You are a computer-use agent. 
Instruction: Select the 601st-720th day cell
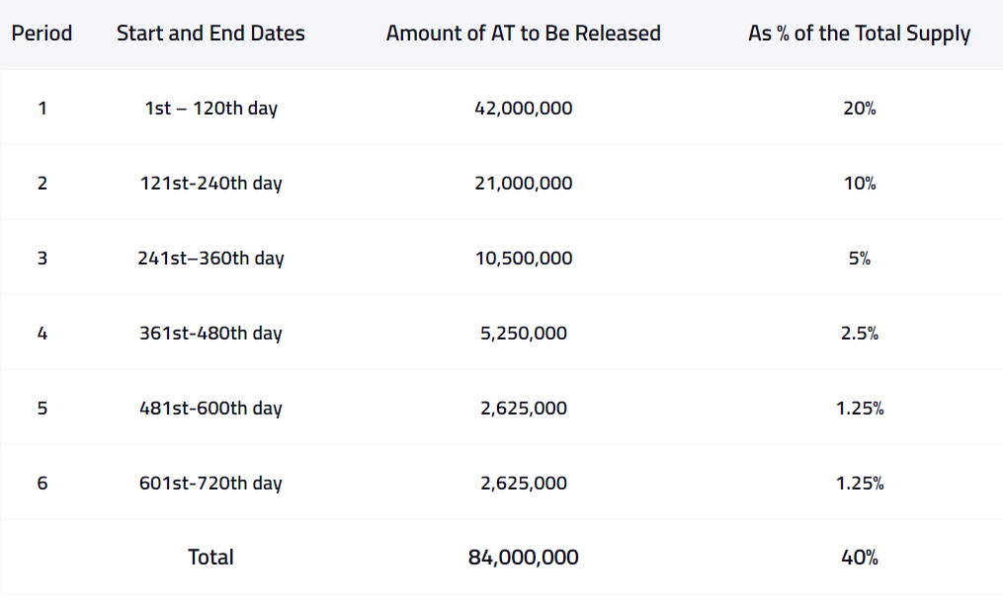[x=210, y=484]
